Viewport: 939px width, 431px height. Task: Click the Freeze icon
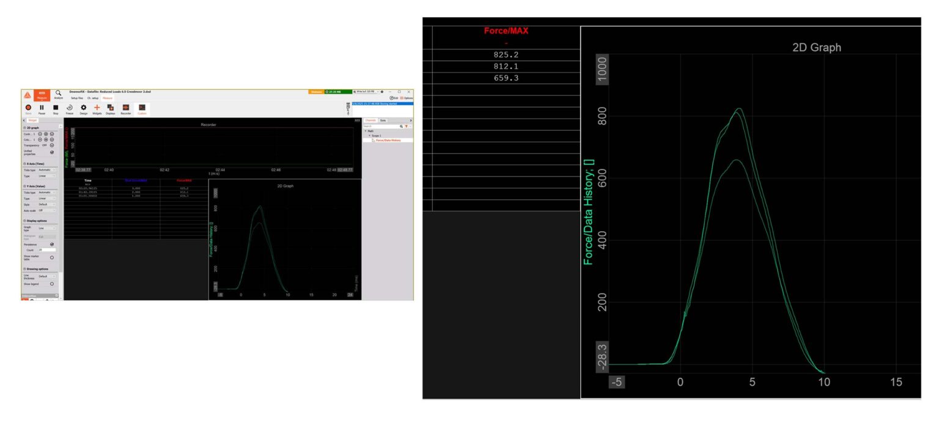tap(70, 108)
